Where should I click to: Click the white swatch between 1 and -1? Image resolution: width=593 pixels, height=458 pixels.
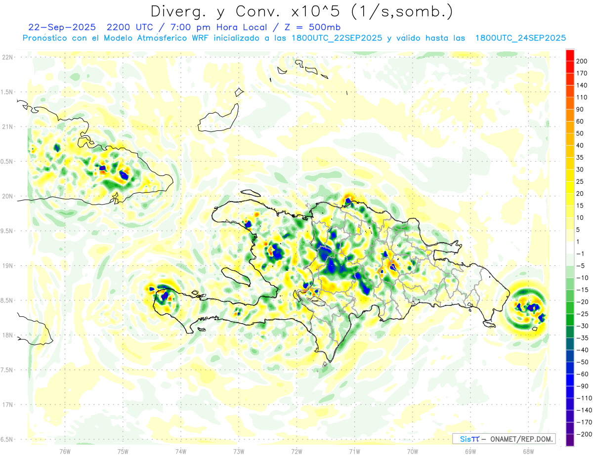570,248
